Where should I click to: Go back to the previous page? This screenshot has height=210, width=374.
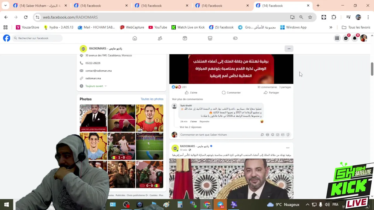coord(6,17)
